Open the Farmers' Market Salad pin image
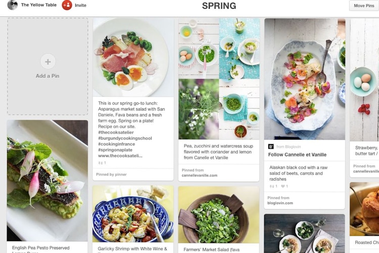Screen dimensions: 379x253 coord(219,215)
